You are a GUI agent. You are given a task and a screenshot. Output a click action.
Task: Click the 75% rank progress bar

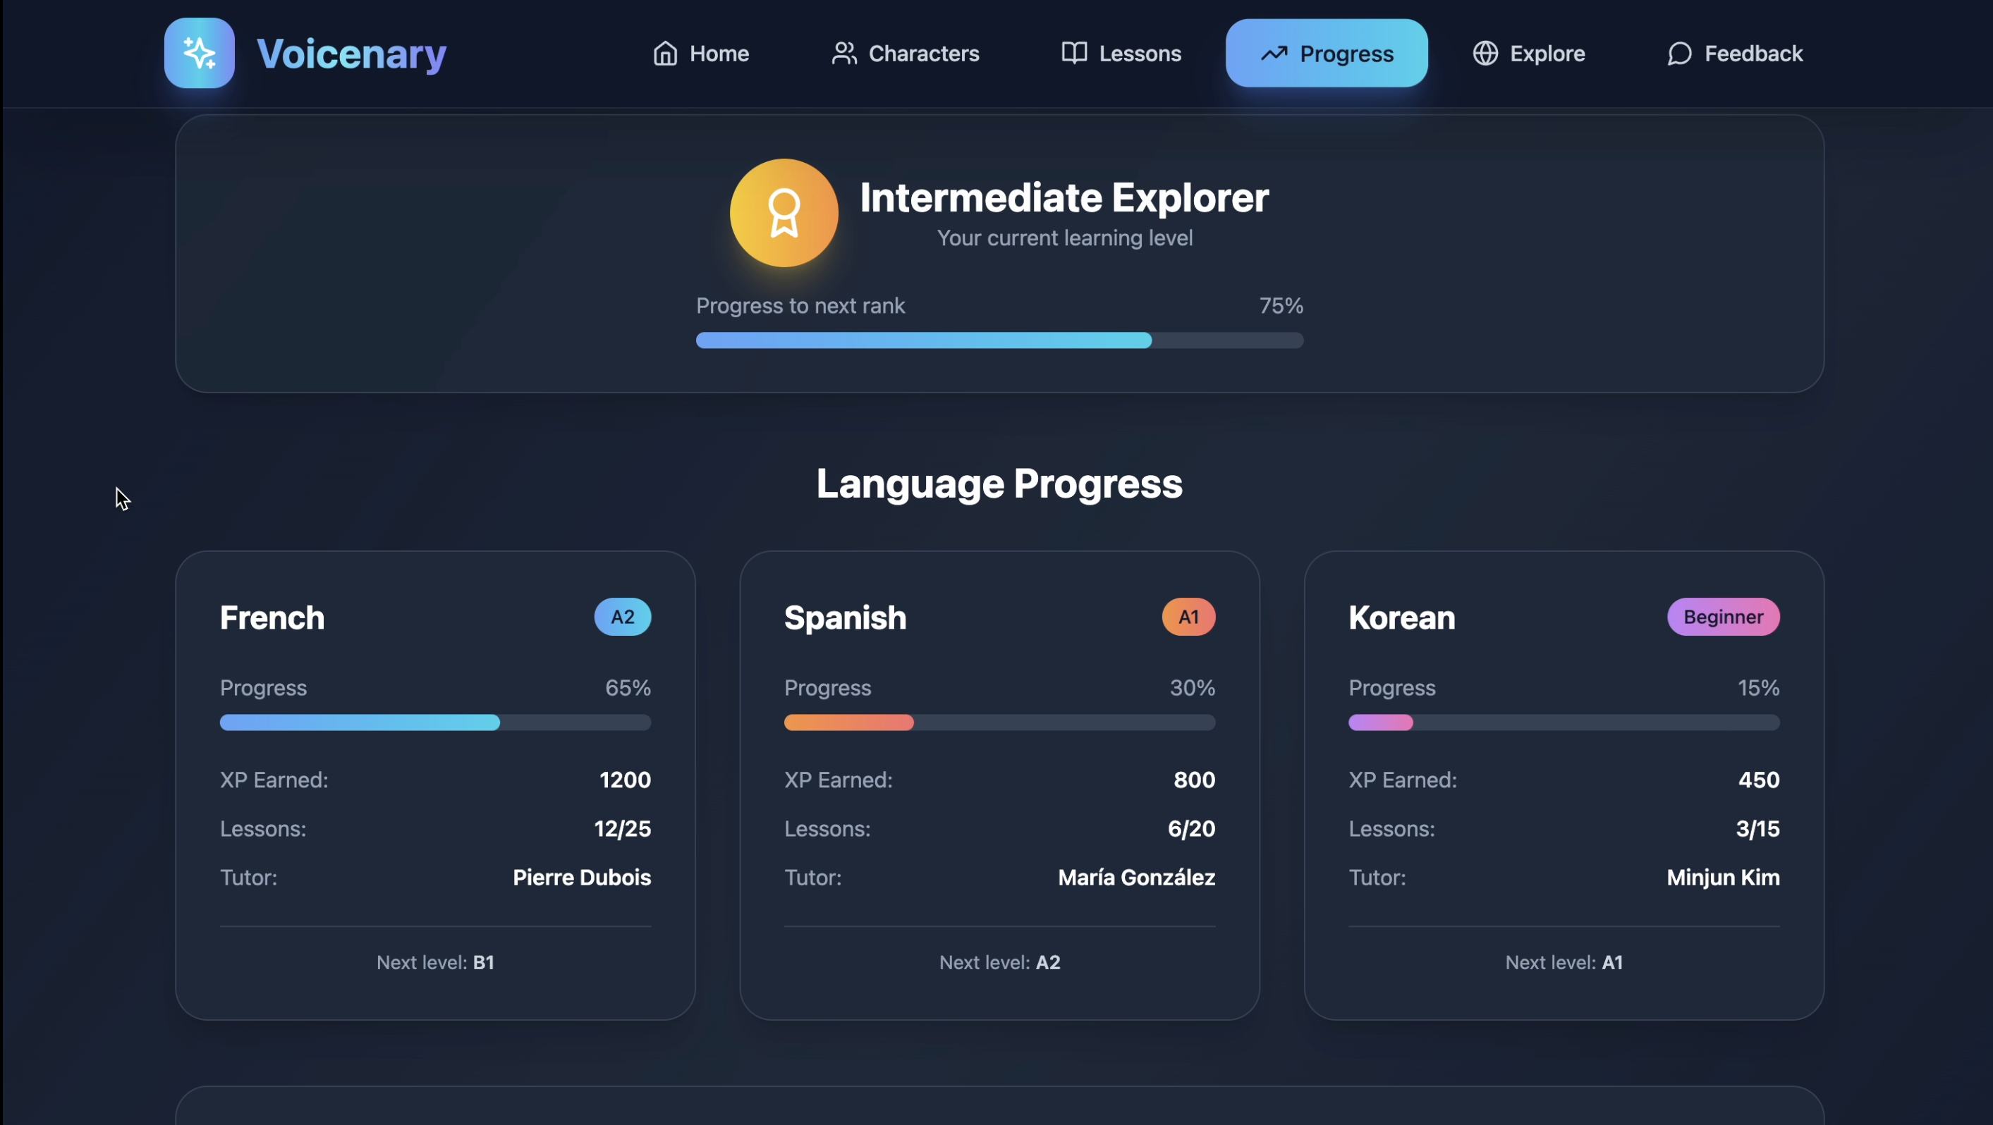coord(999,340)
